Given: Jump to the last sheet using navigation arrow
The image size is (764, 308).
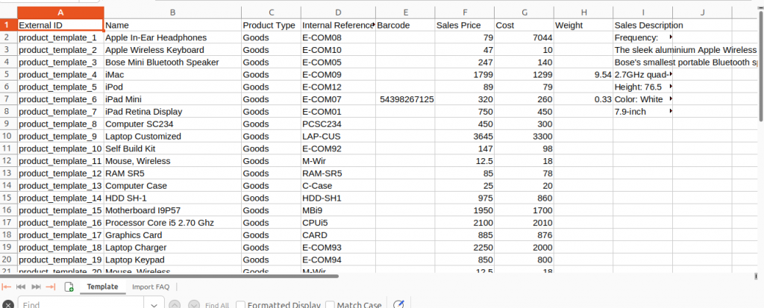Looking at the screenshot, I should [x=51, y=287].
